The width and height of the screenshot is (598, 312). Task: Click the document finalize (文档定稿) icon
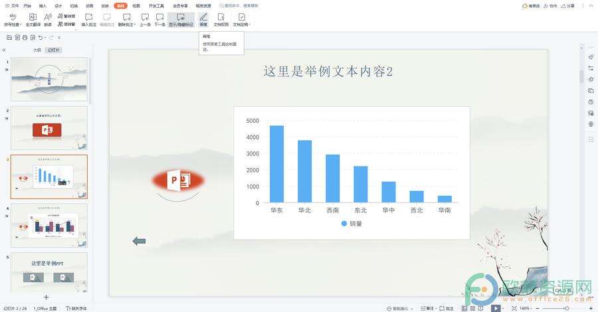pyautogui.click(x=241, y=17)
